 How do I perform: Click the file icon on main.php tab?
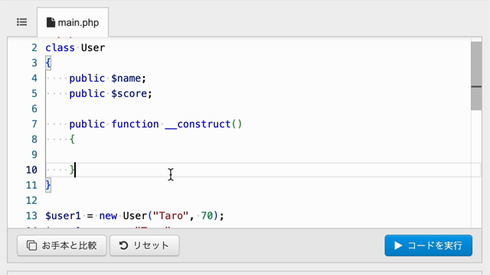51,22
